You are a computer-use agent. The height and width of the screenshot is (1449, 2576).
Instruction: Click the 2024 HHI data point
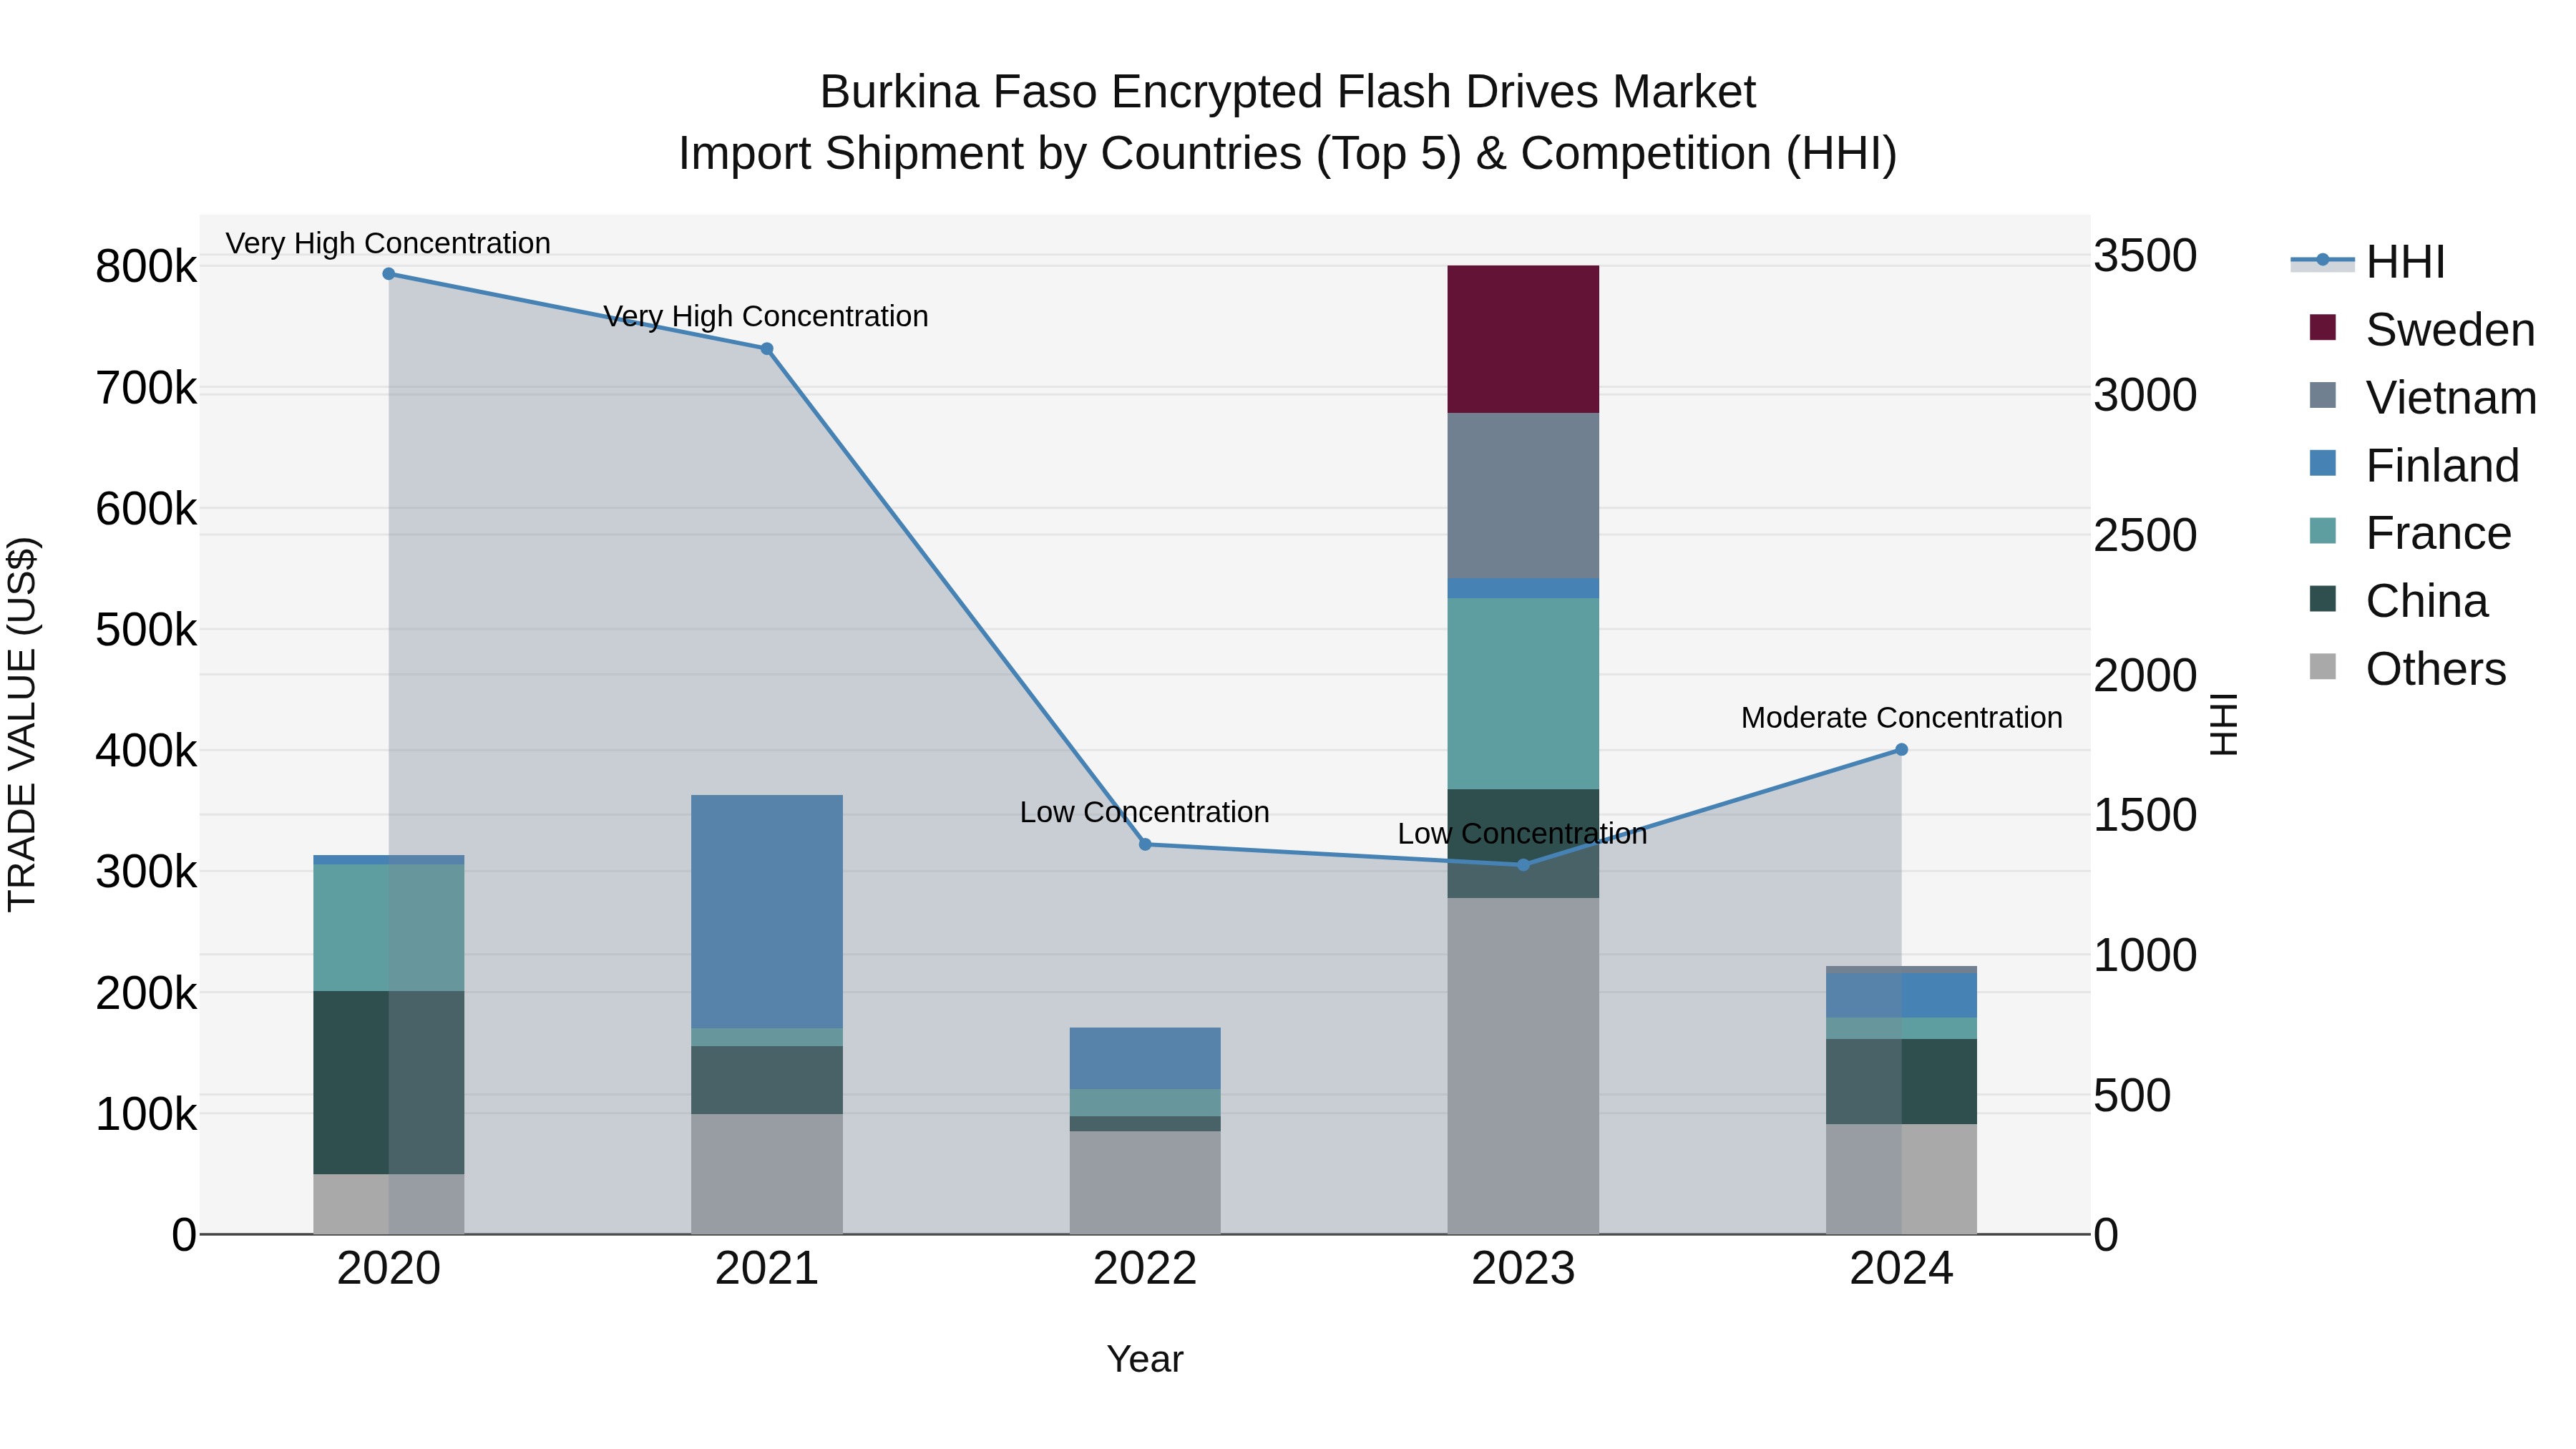[x=1902, y=750]
